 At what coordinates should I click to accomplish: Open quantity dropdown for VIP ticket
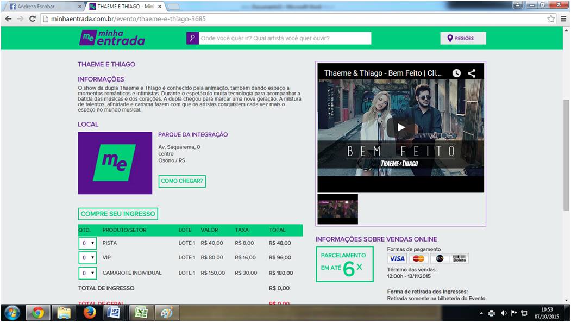pyautogui.click(x=88, y=258)
